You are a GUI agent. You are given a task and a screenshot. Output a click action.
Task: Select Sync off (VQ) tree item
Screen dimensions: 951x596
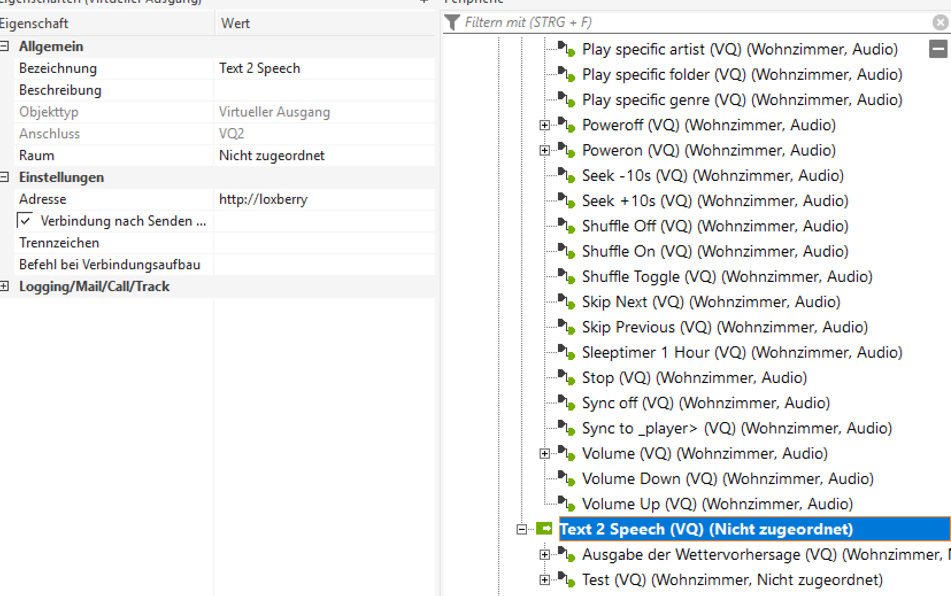(706, 403)
